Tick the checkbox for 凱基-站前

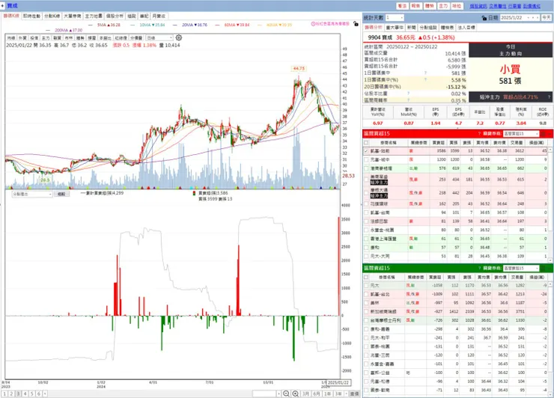(366, 151)
